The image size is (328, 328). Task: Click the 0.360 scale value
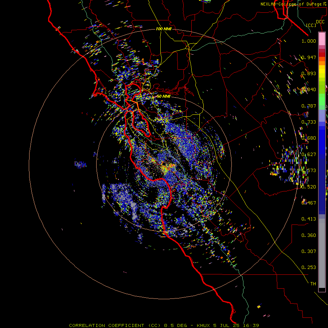click(309, 235)
